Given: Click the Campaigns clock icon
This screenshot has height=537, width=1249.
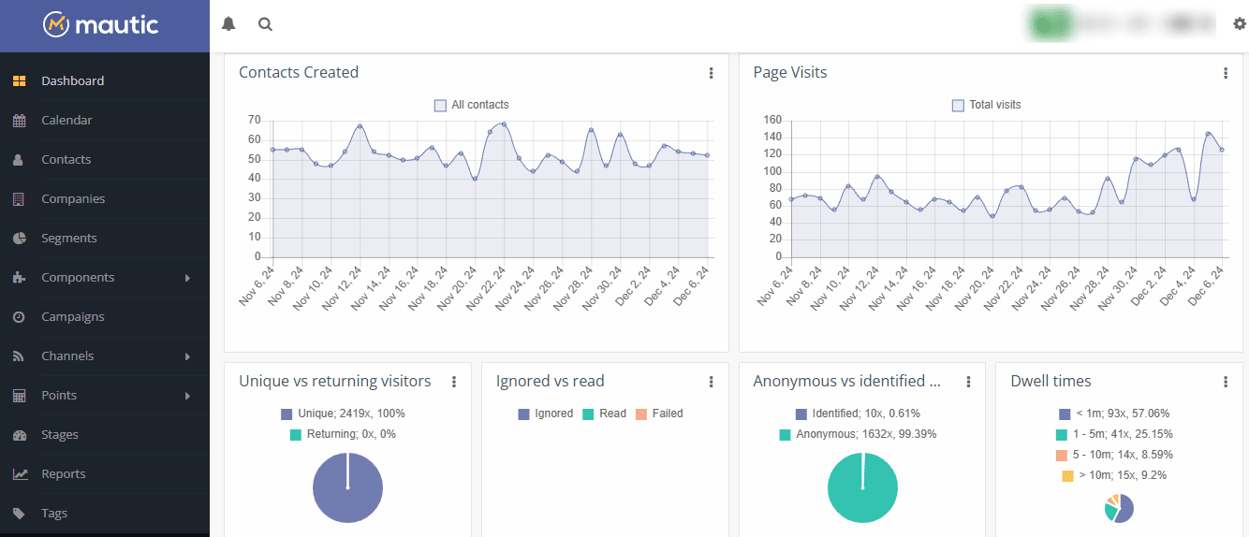Looking at the screenshot, I should (19, 317).
